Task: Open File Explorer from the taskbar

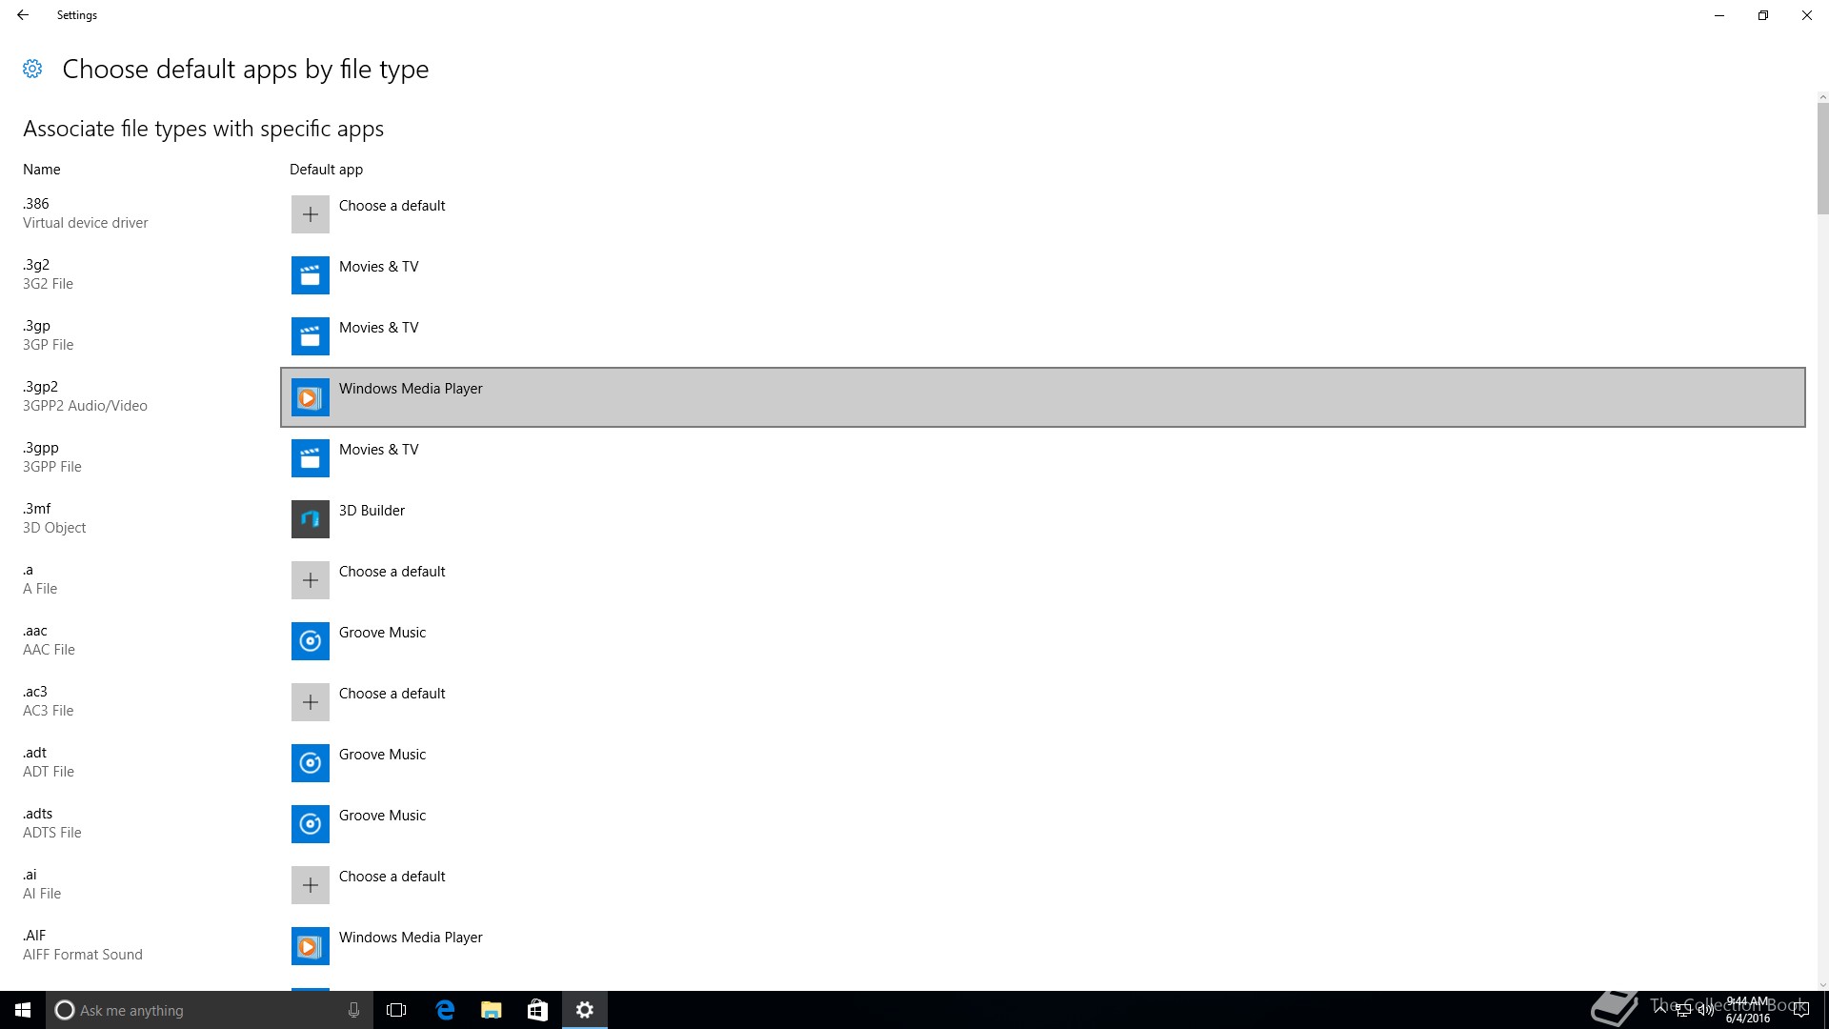Action: point(492,1010)
